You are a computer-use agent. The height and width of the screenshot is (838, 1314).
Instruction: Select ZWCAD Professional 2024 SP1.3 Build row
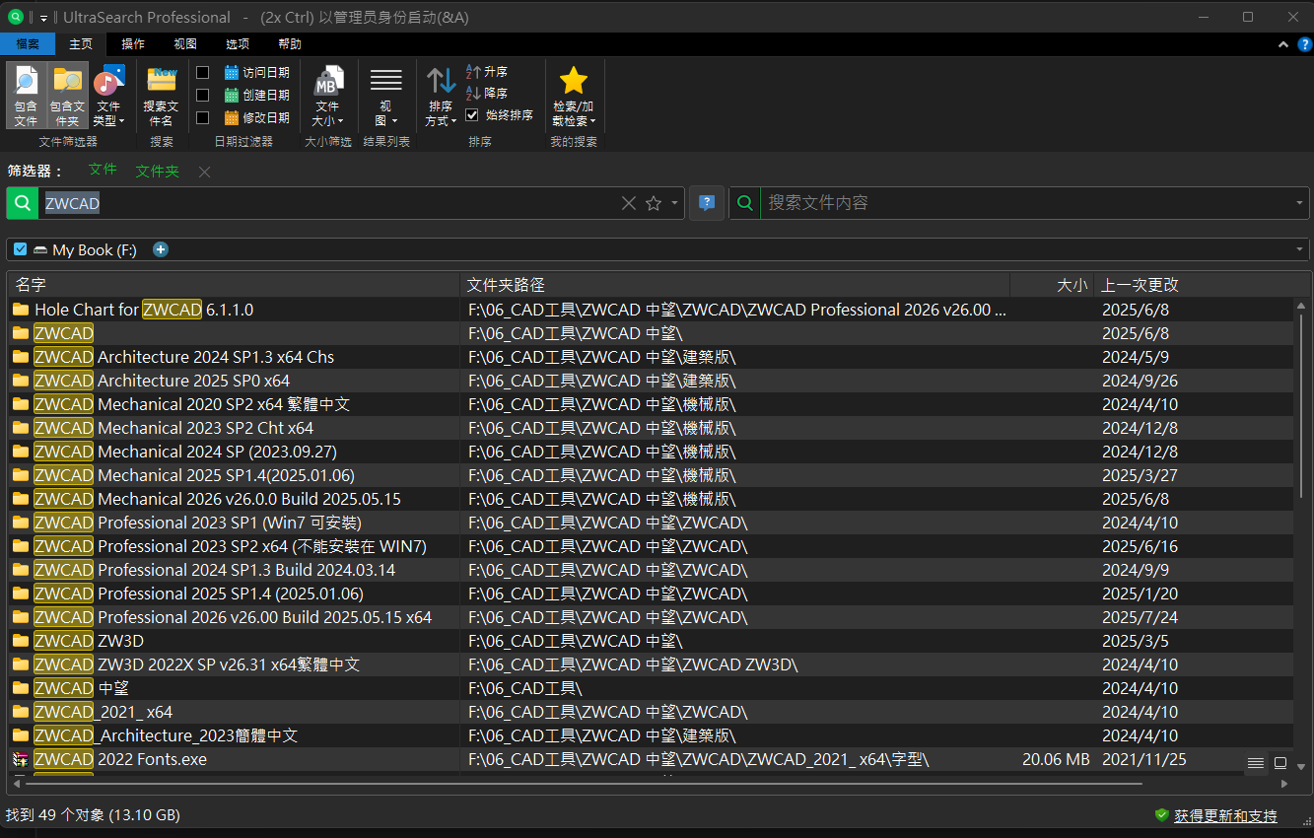[x=651, y=570]
